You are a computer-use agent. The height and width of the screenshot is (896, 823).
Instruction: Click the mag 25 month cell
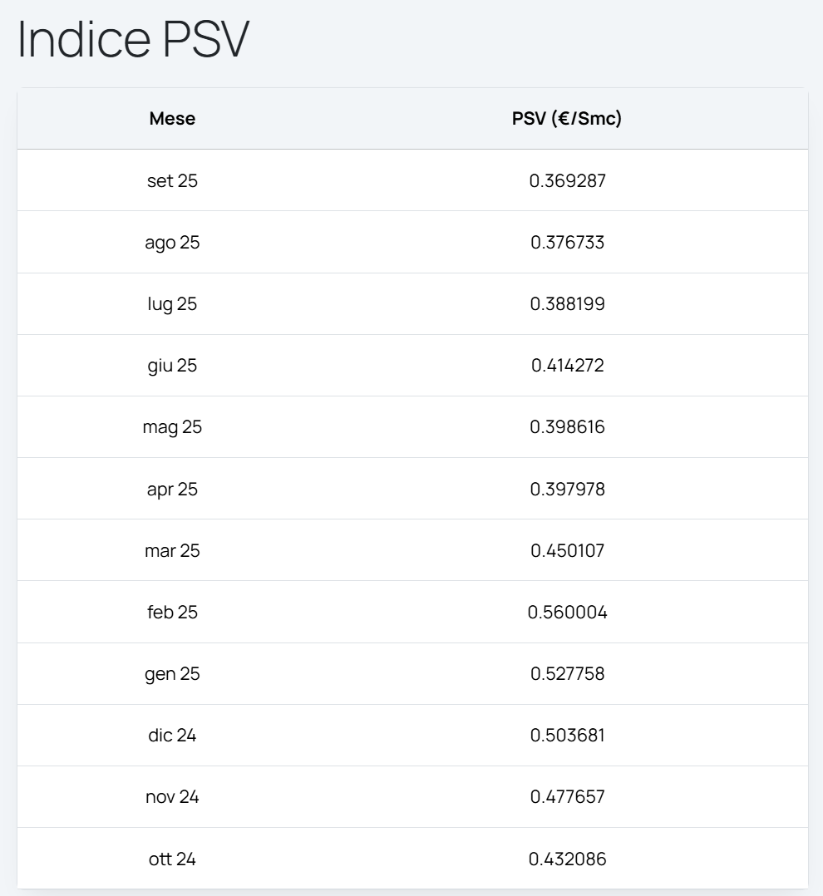172,427
